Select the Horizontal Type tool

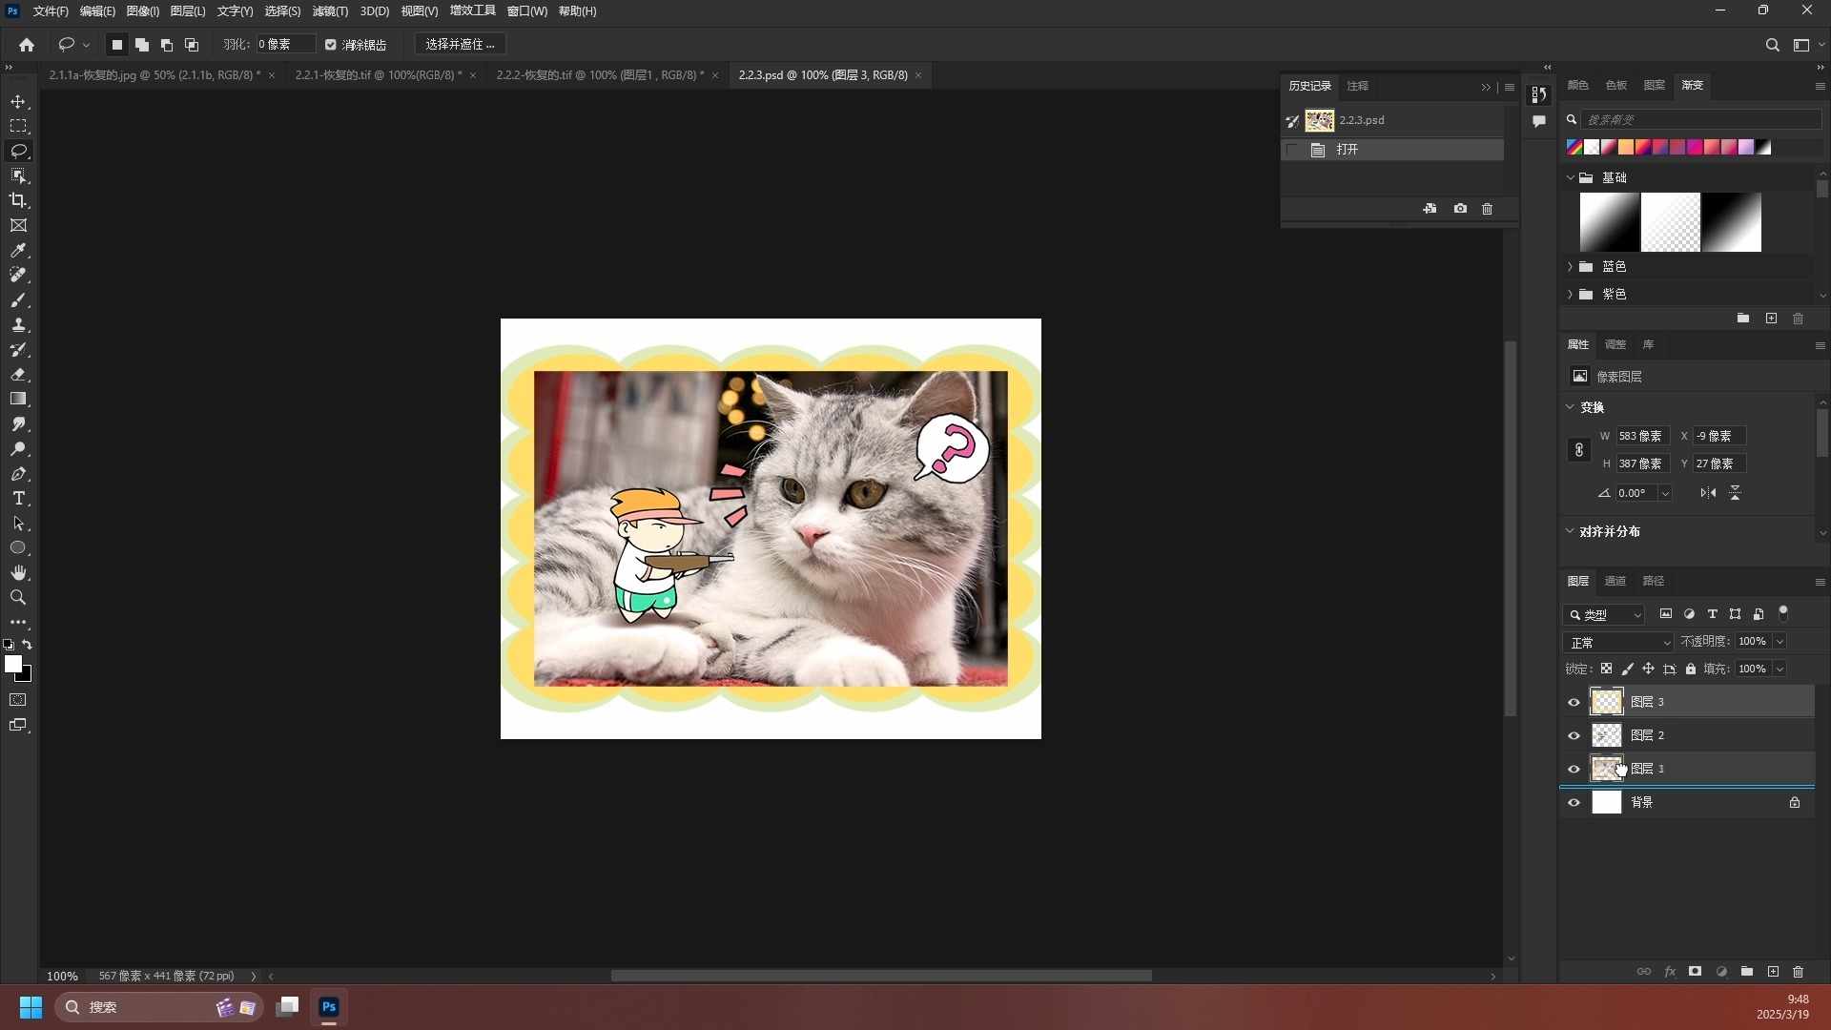[18, 498]
